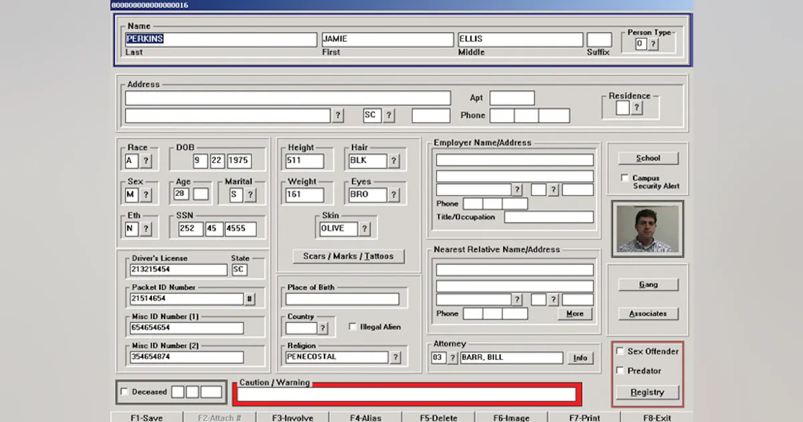Image resolution: width=803 pixels, height=422 pixels.
Task: Open Nearest Relative state lookup button
Action: 553,299
